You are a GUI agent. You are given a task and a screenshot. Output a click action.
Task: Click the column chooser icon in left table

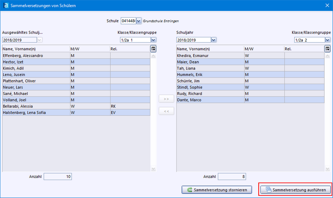click(x=153, y=49)
